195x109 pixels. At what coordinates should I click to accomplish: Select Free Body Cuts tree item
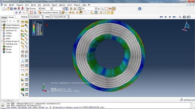coord(12,44)
